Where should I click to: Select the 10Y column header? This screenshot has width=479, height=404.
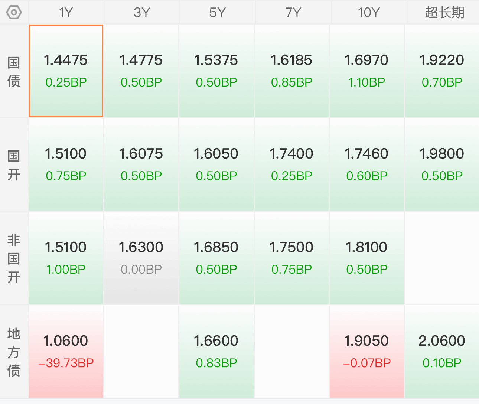[x=368, y=12]
